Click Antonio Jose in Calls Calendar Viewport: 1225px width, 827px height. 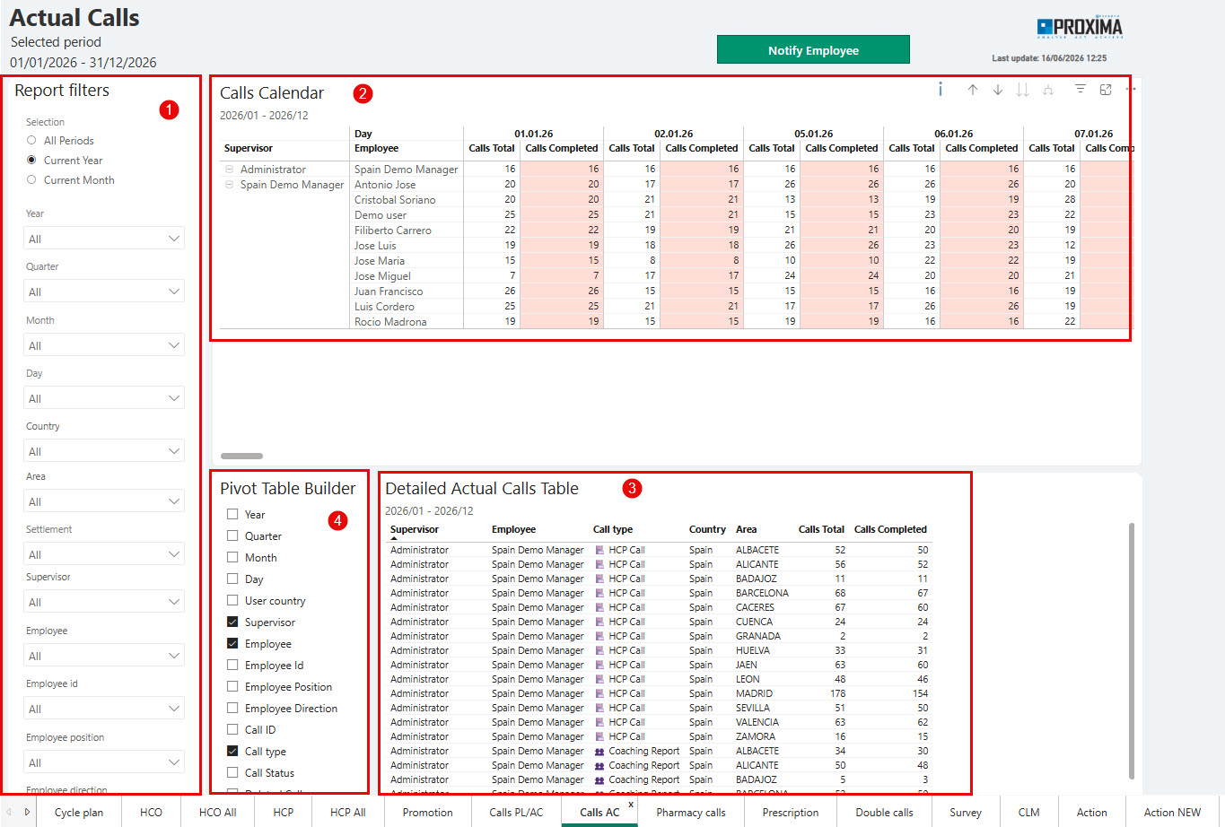click(x=385, y=185)
